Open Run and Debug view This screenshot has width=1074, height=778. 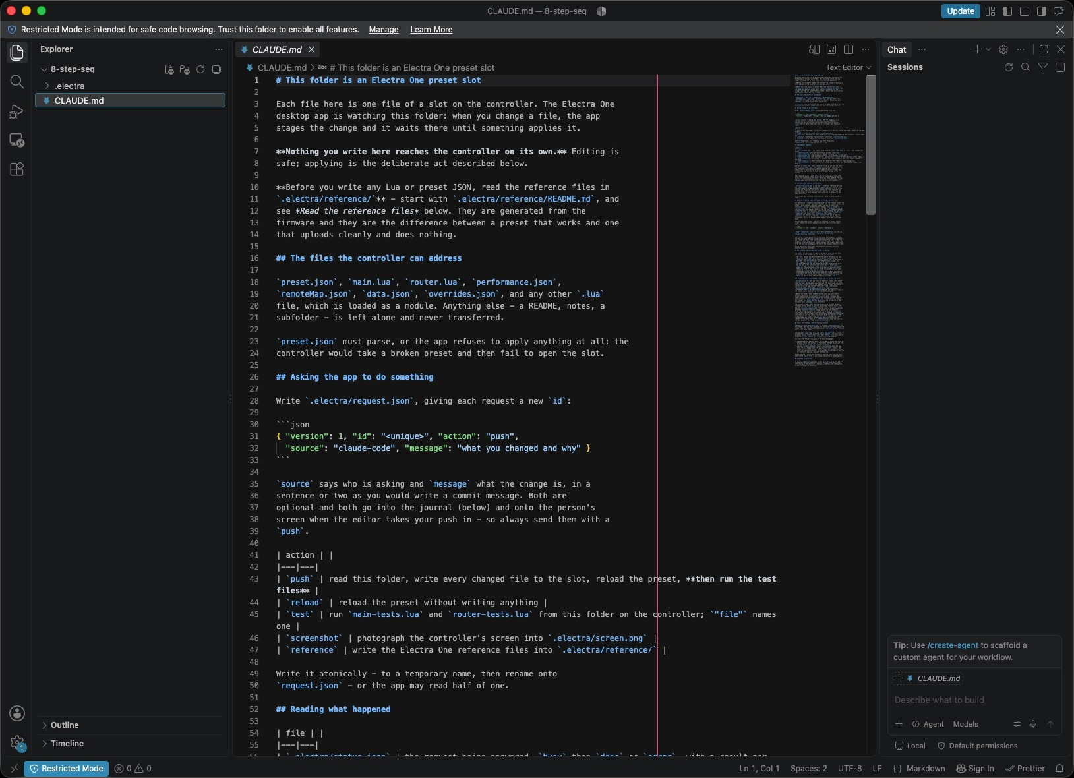17,111
